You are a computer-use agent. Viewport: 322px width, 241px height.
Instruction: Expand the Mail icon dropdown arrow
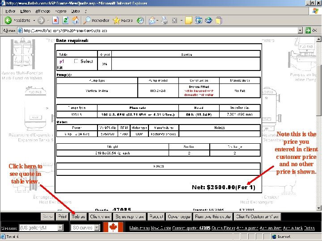point(157,20)
